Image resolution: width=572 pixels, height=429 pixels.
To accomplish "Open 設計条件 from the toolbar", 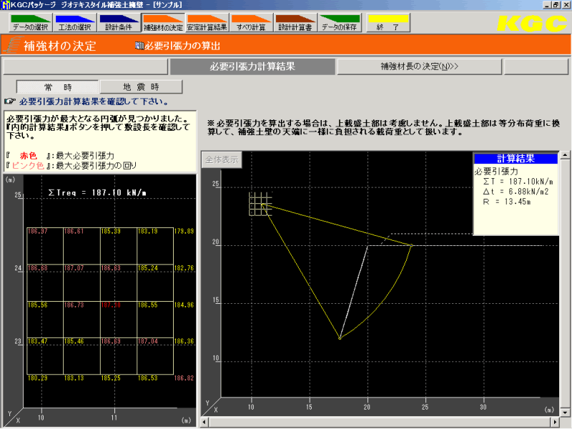I will pos(119,24).
